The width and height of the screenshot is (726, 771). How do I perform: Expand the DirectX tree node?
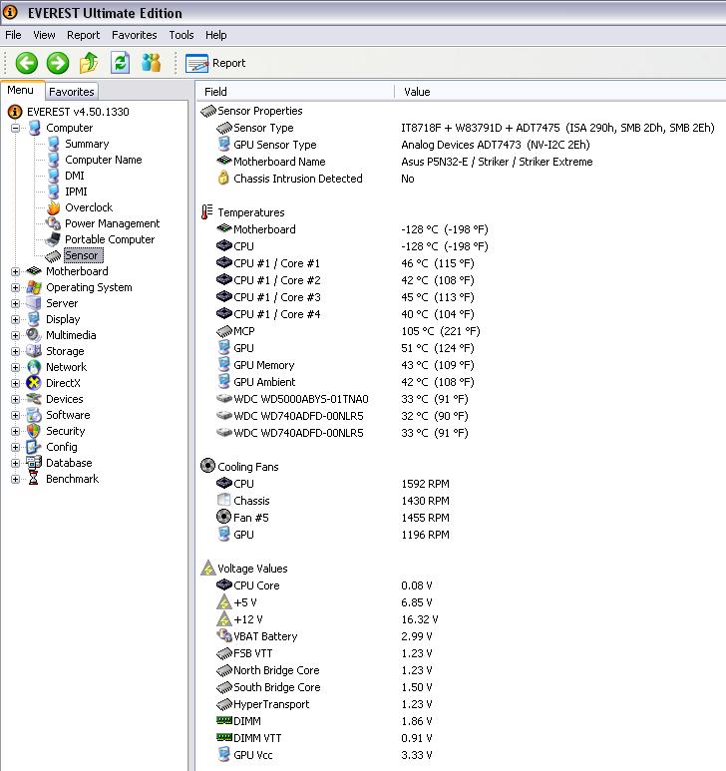16,383
